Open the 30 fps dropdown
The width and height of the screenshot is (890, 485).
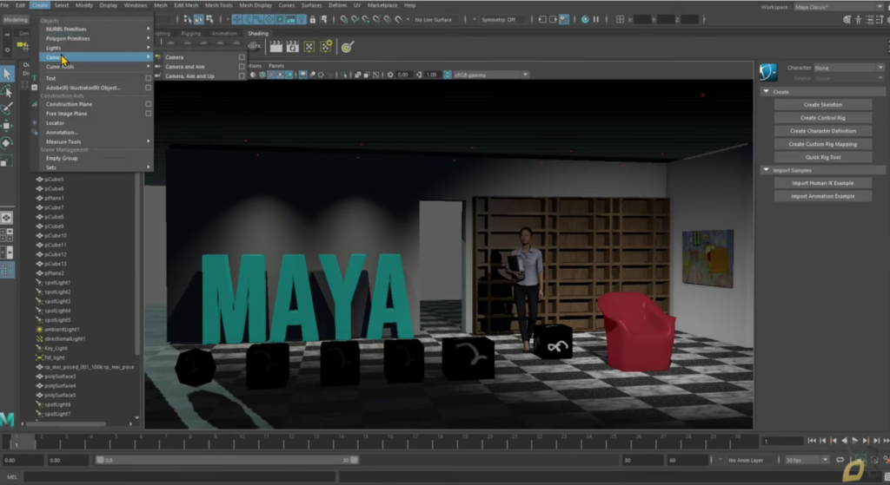[x=807, y=460]
